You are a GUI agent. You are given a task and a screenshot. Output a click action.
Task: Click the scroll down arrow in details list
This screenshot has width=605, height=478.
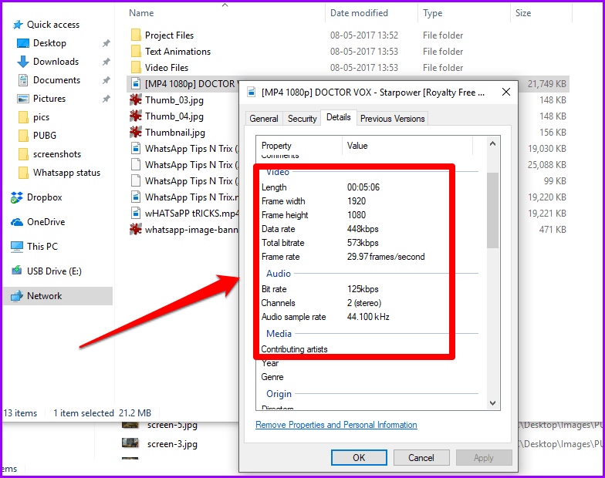coord(492,402)
